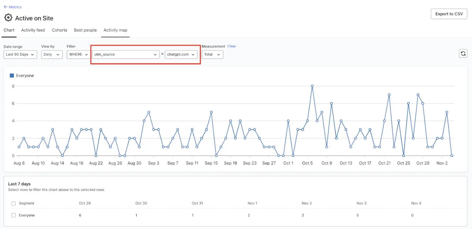
Task: Open the chatgpt.com filter value dropdown
Action: 181,54
